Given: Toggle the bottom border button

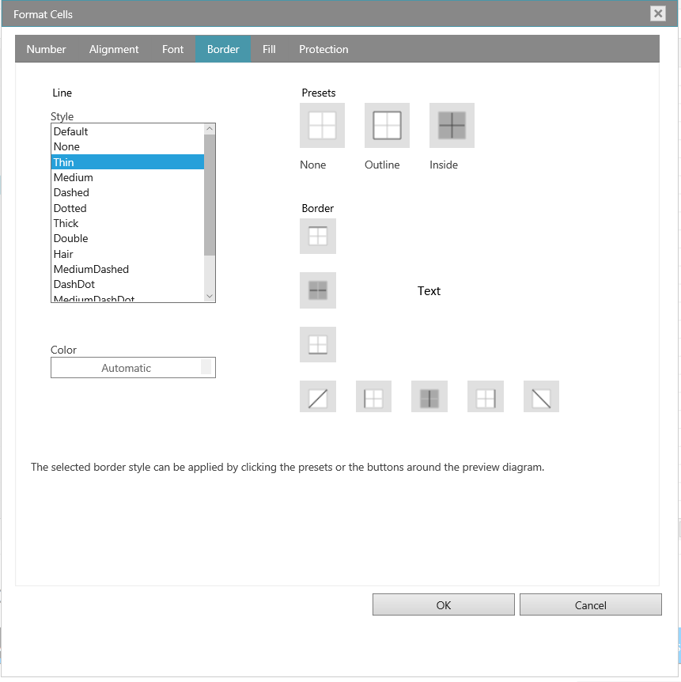Looking at the screenshot, I should point(318,344).
